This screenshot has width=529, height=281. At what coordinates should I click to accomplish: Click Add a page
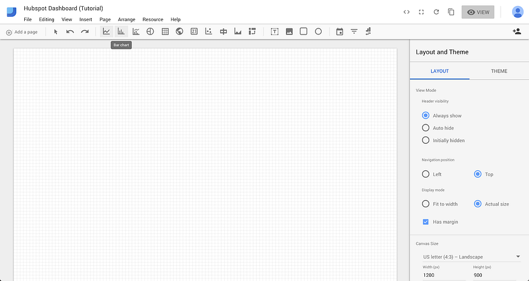22,32
